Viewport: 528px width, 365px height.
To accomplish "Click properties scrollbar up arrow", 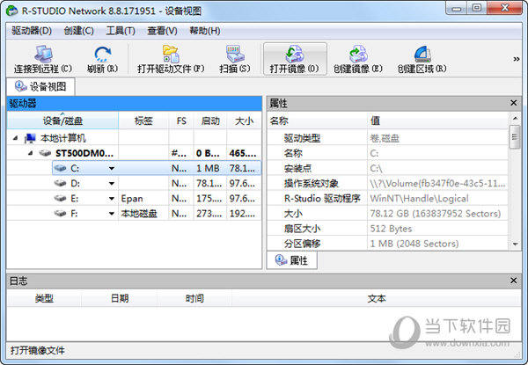I will [515, 119].
